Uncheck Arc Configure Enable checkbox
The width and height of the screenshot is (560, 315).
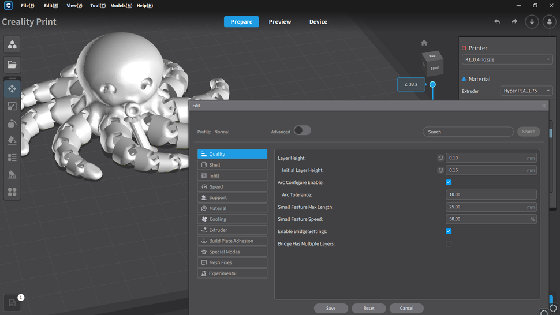449,182
